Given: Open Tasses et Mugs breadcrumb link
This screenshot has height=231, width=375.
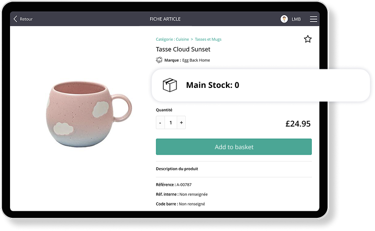Looking at the screenshot, I should 208,39.
